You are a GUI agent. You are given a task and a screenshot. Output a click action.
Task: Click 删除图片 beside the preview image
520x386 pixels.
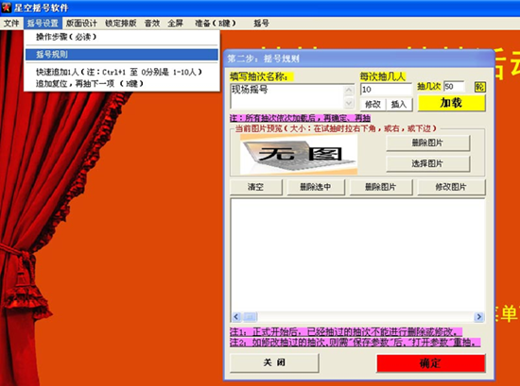(427, 143)
